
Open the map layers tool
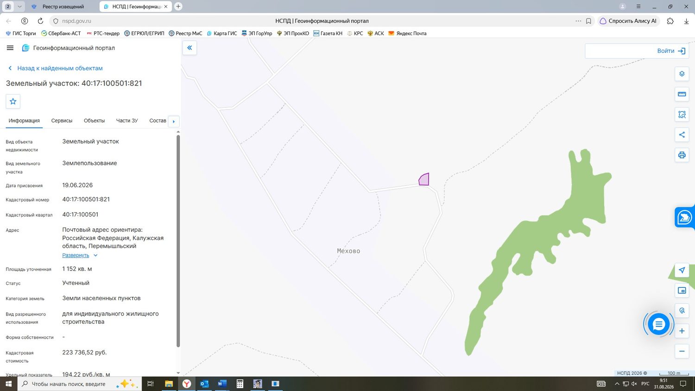(x=682, y=74)
